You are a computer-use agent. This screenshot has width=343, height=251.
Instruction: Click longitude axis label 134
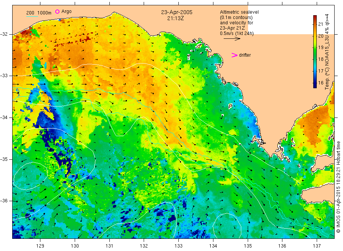213,246
